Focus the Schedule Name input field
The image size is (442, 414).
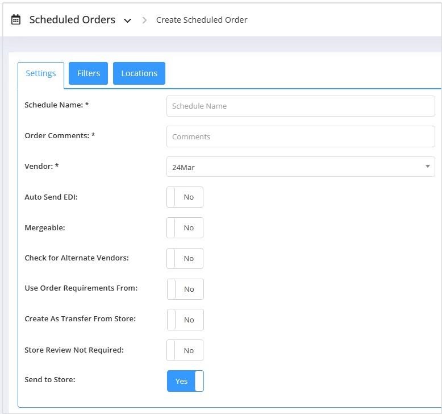(x=301, y=106)
